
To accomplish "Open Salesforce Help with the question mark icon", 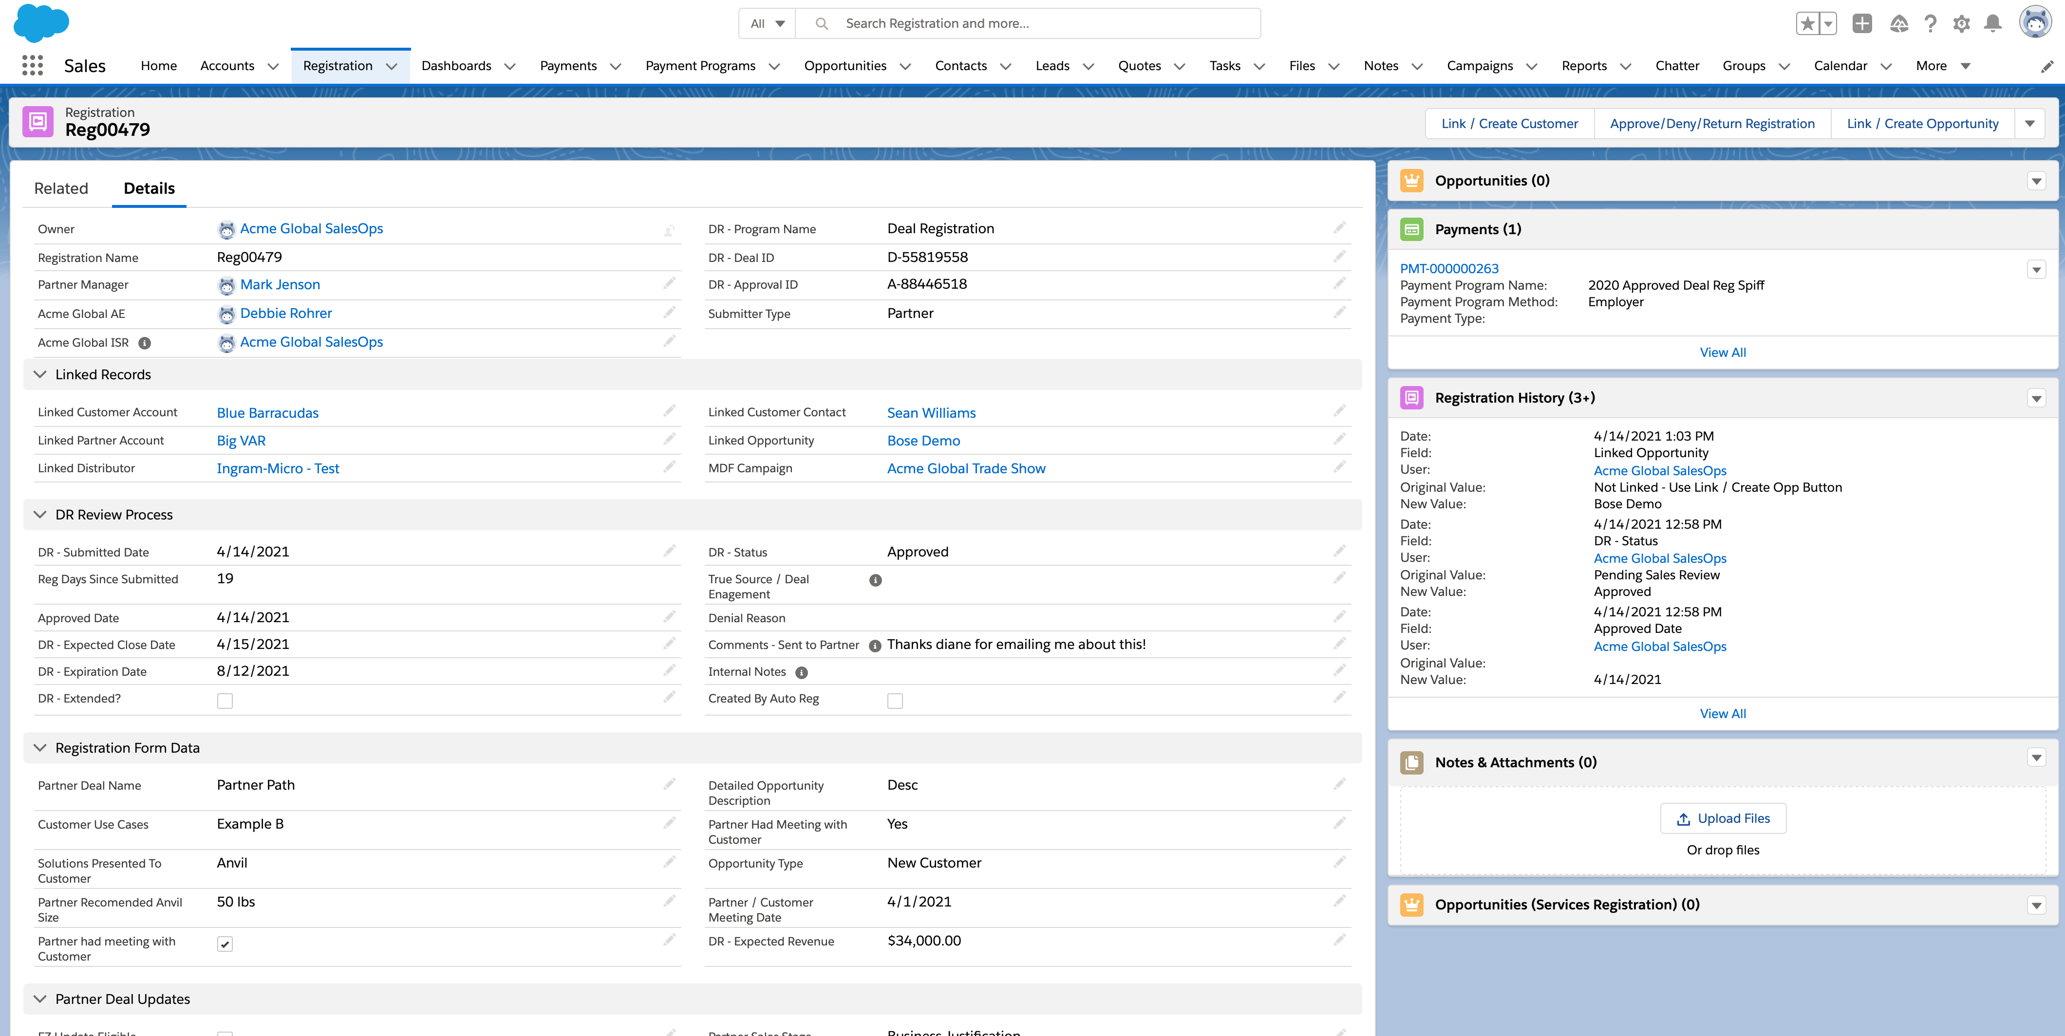I will (x=1930, y=23).
